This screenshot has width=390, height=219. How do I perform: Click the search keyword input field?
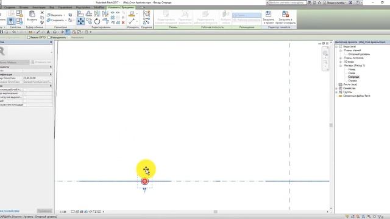288,2
